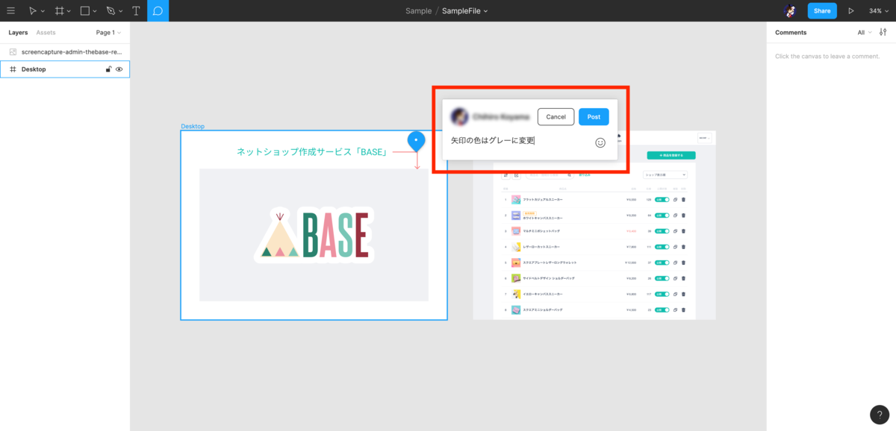The width and height of the screenshot is (896, 431).
Task: Click the Comments panel heading
Action: point(791,33)
